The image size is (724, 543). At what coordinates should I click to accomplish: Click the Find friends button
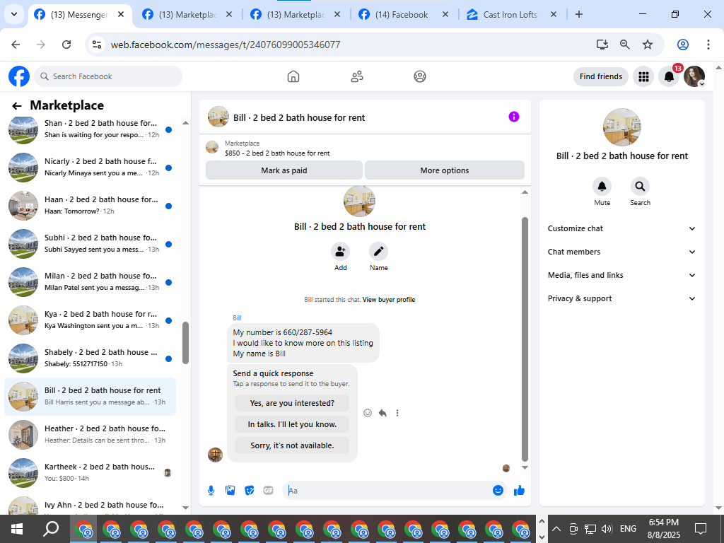[601, 76]
